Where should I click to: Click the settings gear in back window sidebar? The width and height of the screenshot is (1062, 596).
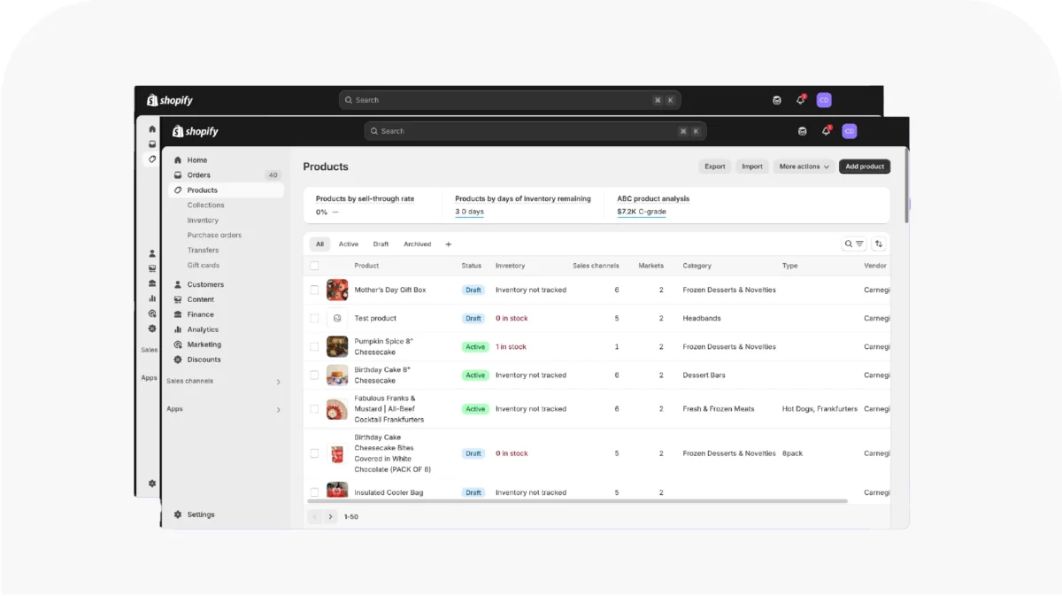152,484
